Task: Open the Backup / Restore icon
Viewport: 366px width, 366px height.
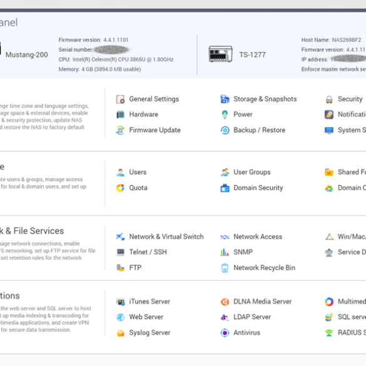Action: click(x=225, y=130)
